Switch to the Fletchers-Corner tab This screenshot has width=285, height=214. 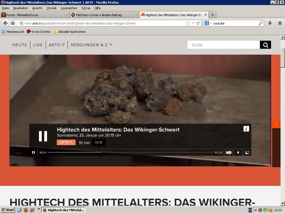(104, 15)
